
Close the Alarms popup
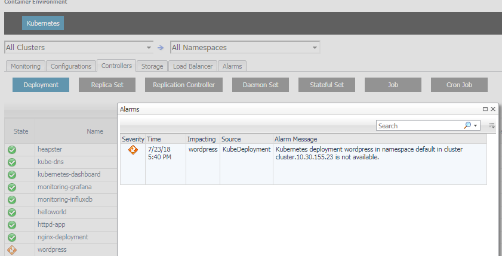[493, 109]
